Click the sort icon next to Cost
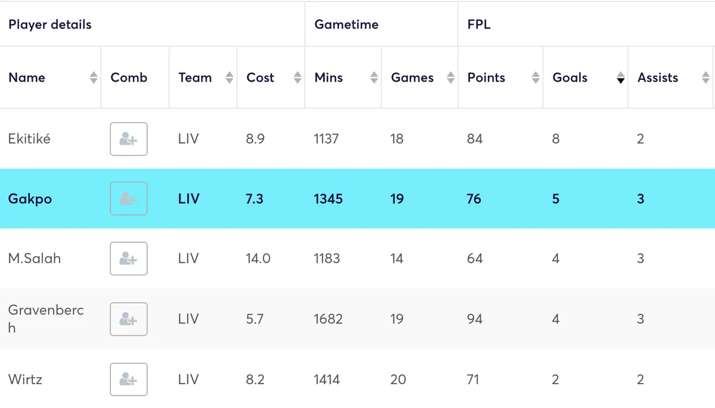The height and width of the screenshot is (408, 715). pyautogui.click(x=297, y=77)
